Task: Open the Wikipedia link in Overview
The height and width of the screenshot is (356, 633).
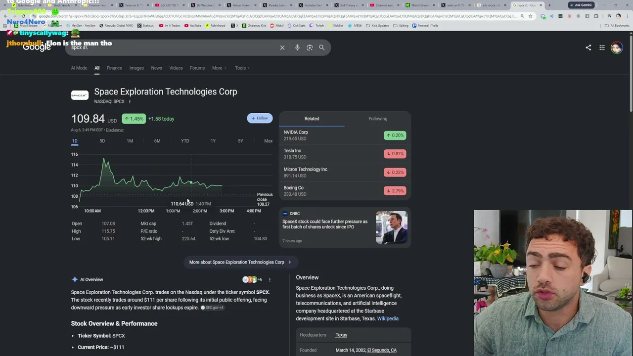Action: tap(388, 319)
